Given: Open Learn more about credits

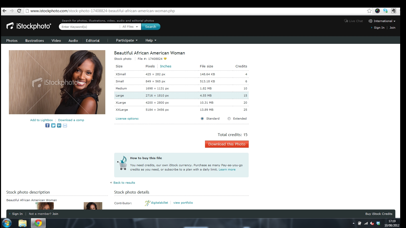Looking at the screenshot, I should 227,169.
